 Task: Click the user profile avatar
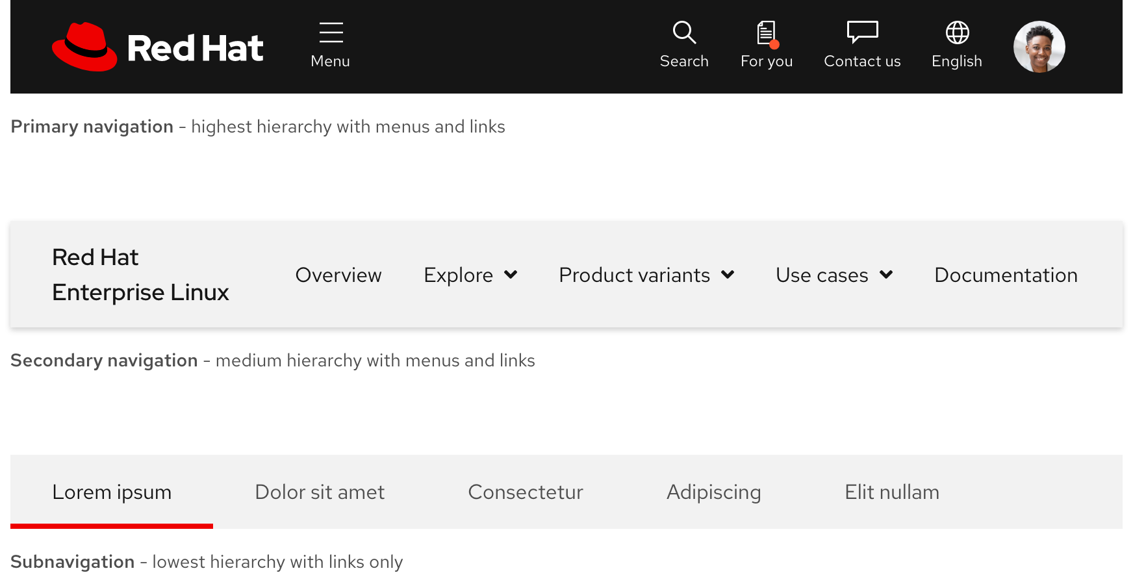tap(1039, 47)
